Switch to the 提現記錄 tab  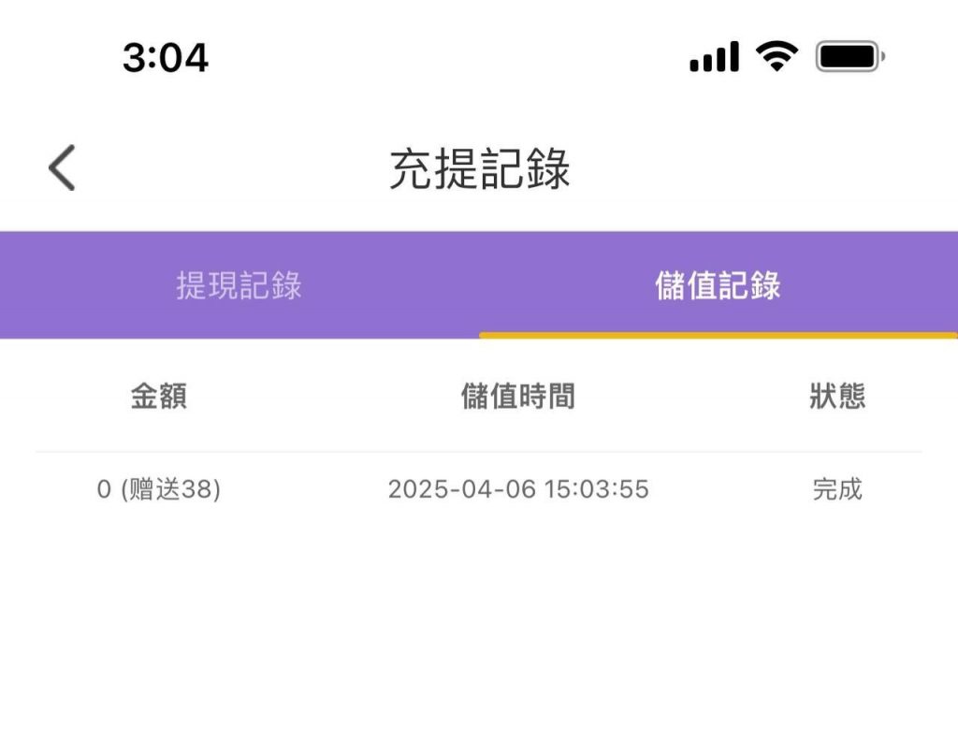(239, 285)
